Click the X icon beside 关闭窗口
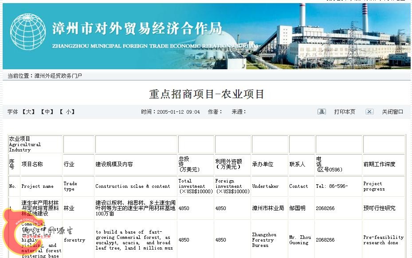The width and height of the screenshot is (412, 258). 369,112
